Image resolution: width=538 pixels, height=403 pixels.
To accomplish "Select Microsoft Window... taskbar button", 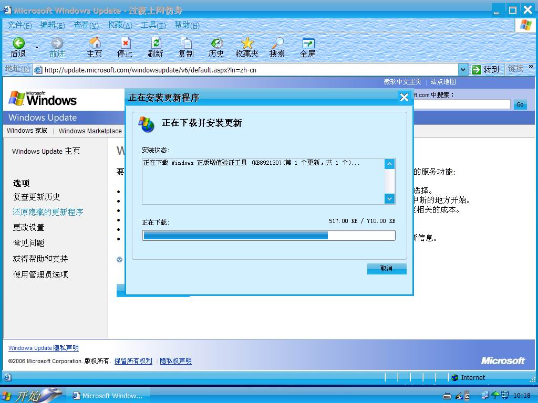I will [x=108, y=396].
